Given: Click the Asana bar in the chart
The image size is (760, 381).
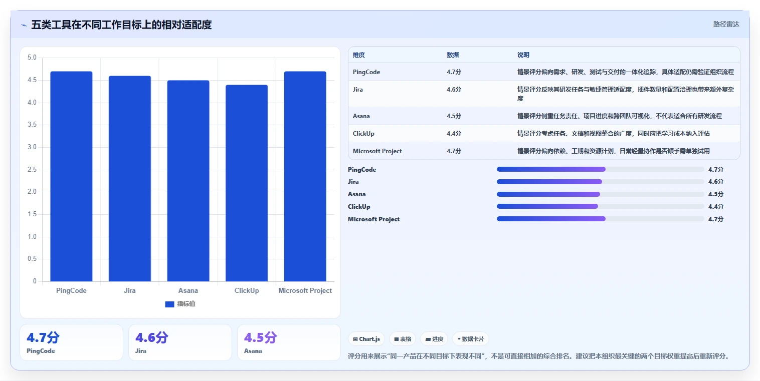Looking at the screenshot, I should tap(188, 181).
